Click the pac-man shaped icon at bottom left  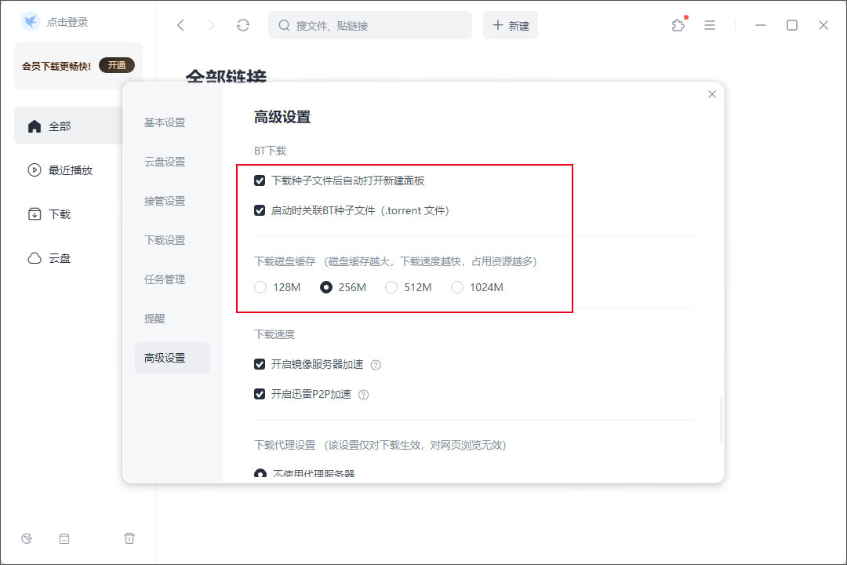click(x=27, y=538)
